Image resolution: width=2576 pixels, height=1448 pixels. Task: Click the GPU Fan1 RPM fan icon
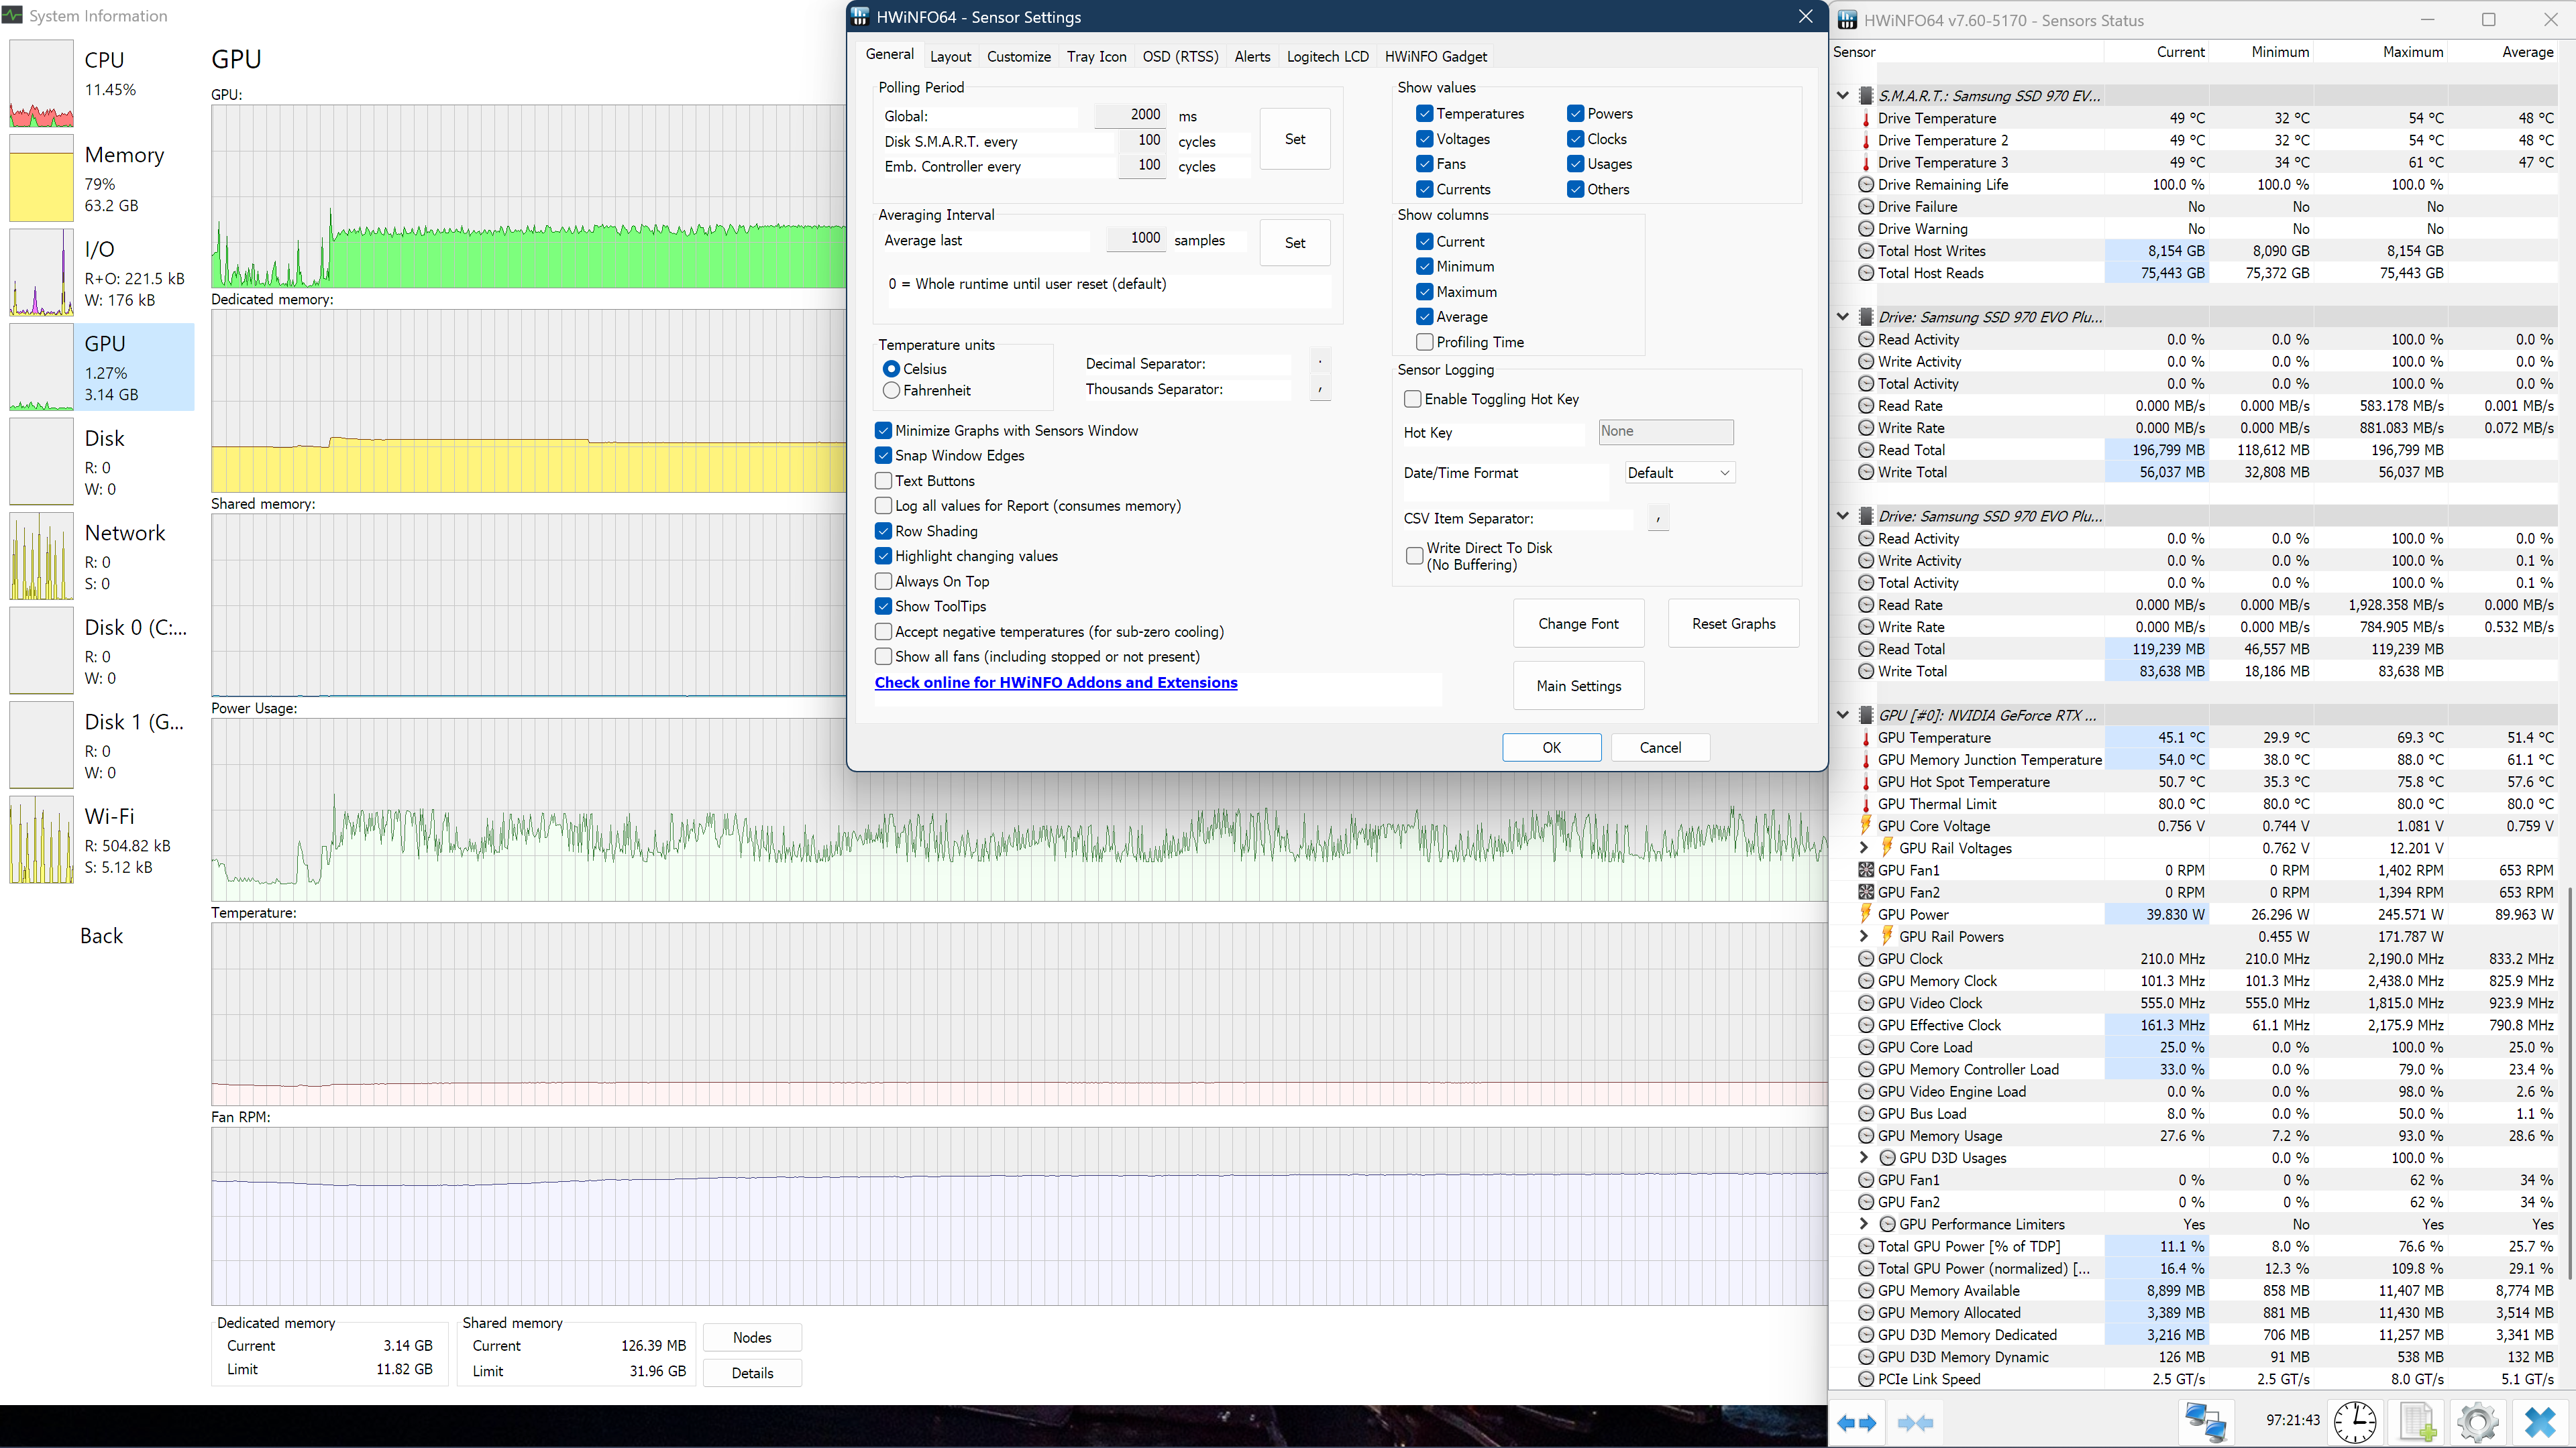(x=1866, y=869)
